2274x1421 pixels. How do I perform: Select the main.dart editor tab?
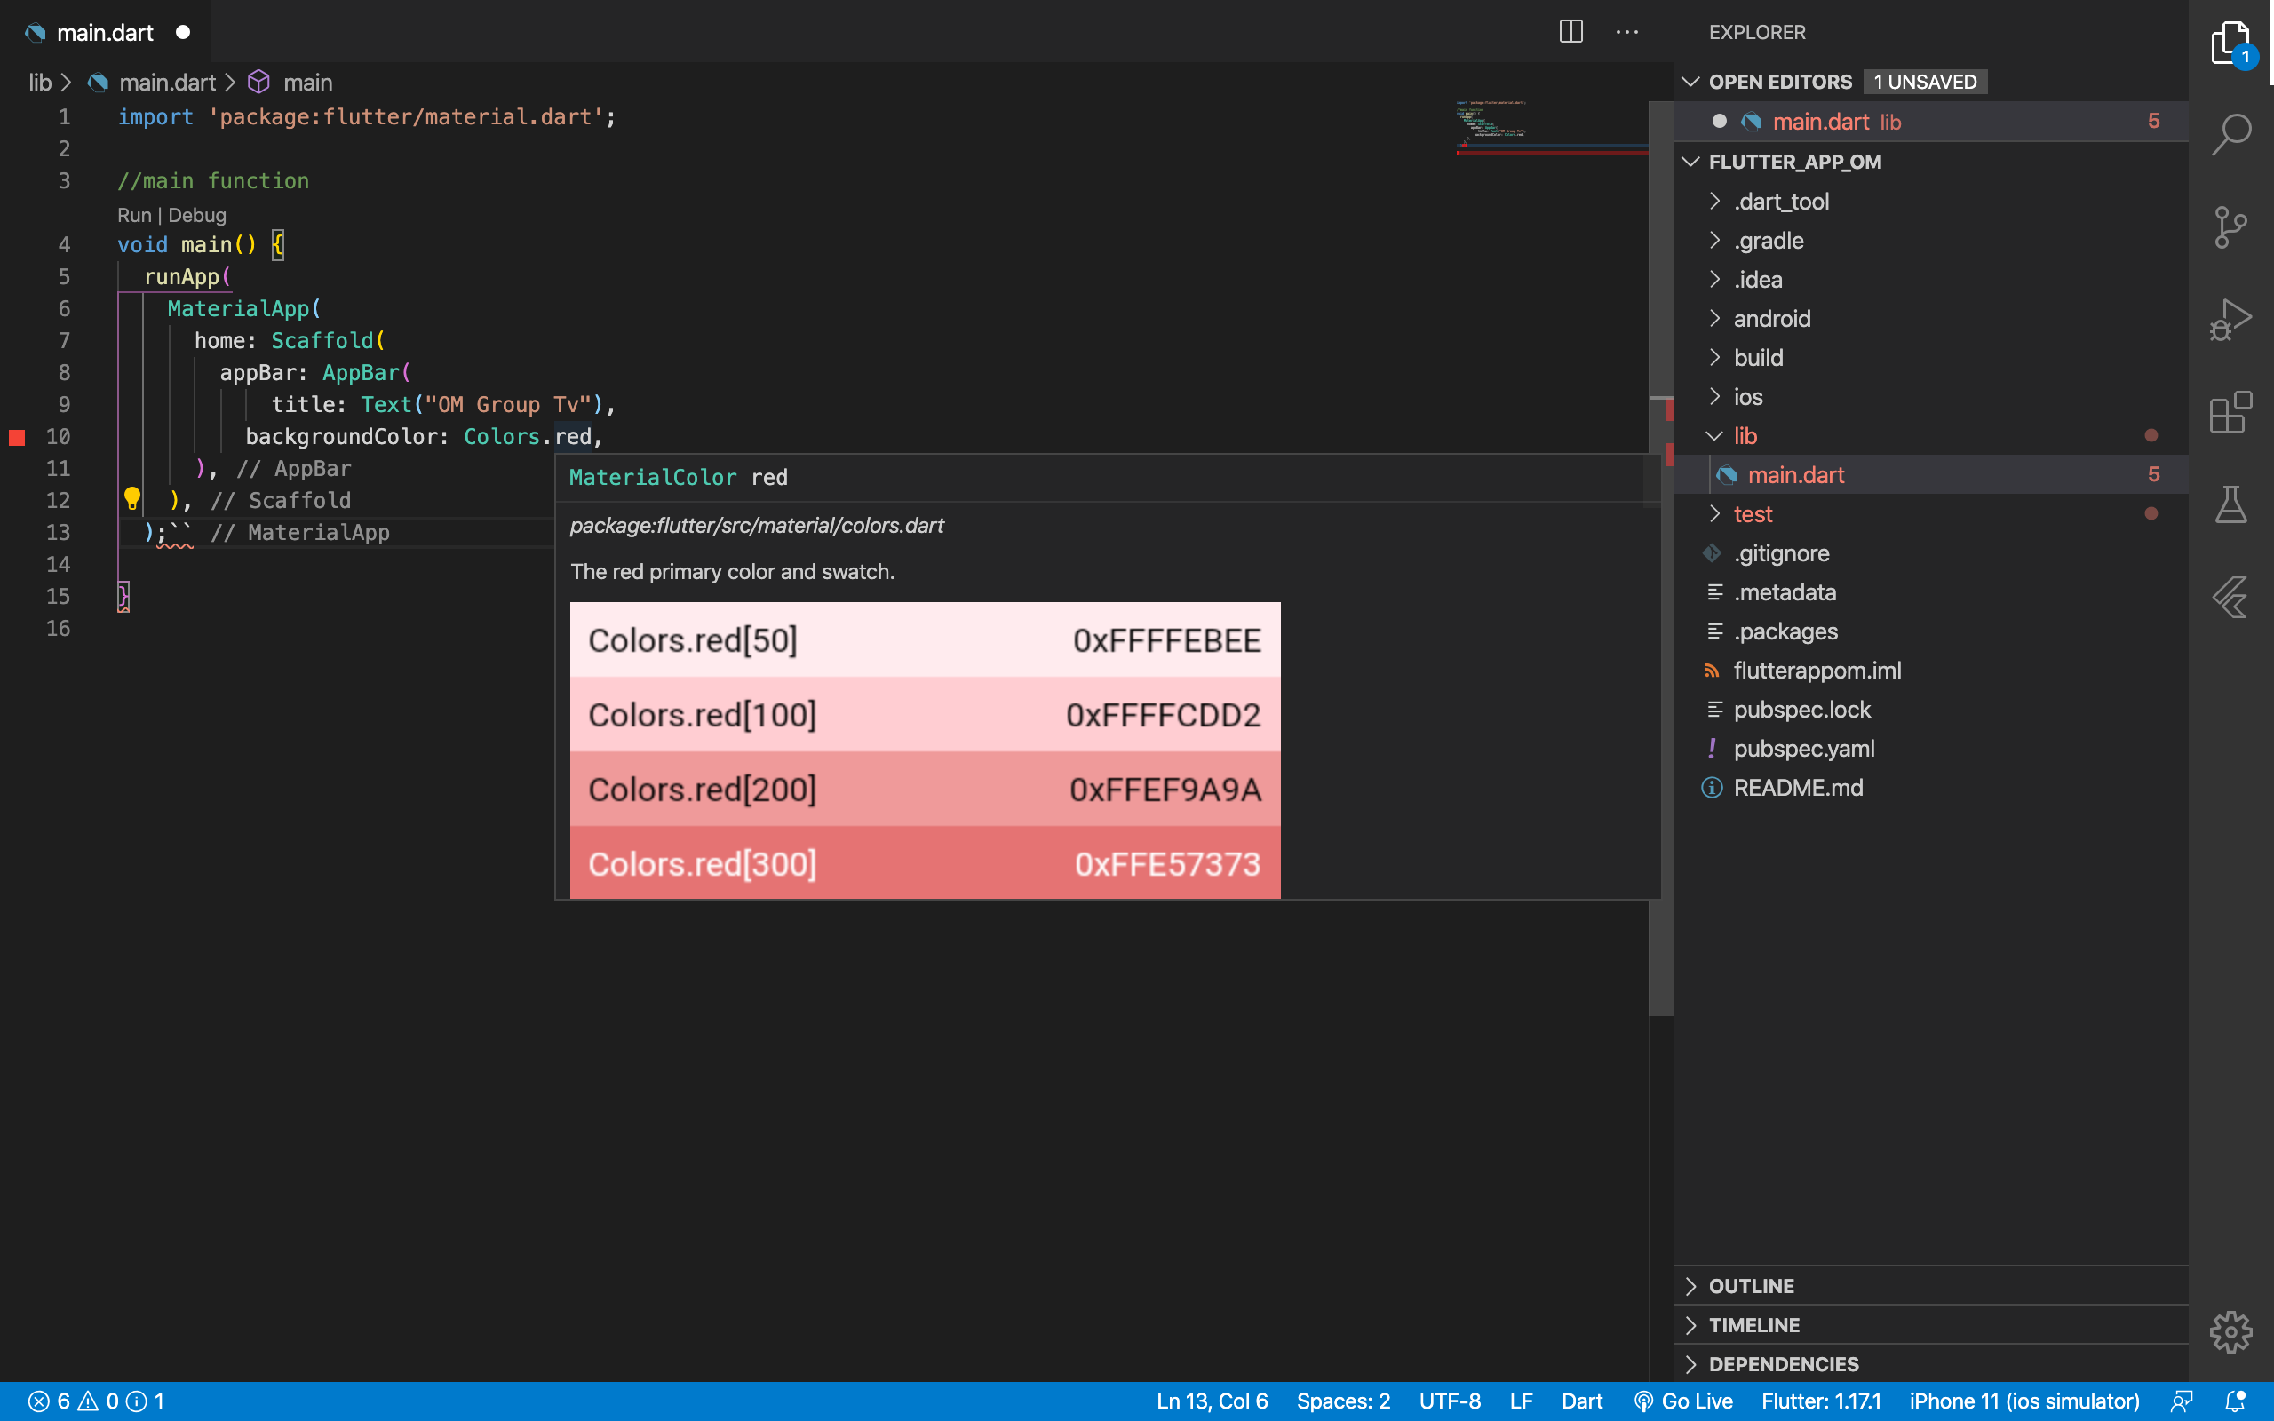pos(104,33)
